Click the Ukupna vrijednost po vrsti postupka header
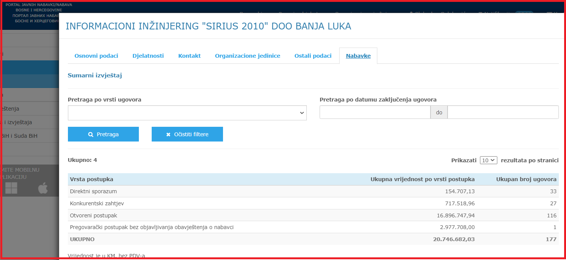This screenshot has height=260, width=566. tap(423, 179)
